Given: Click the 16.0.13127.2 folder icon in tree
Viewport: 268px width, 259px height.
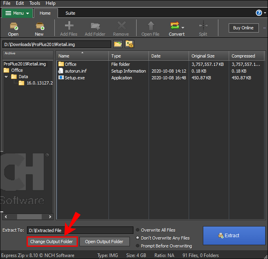Looking at the screenshot, I should coord(21,83).
